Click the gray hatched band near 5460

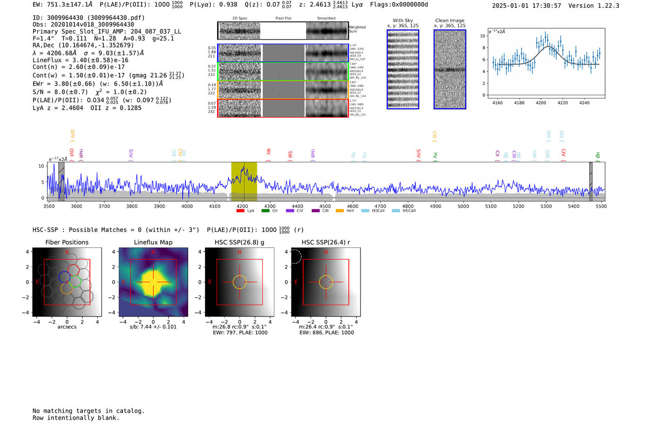click(591, 181)
